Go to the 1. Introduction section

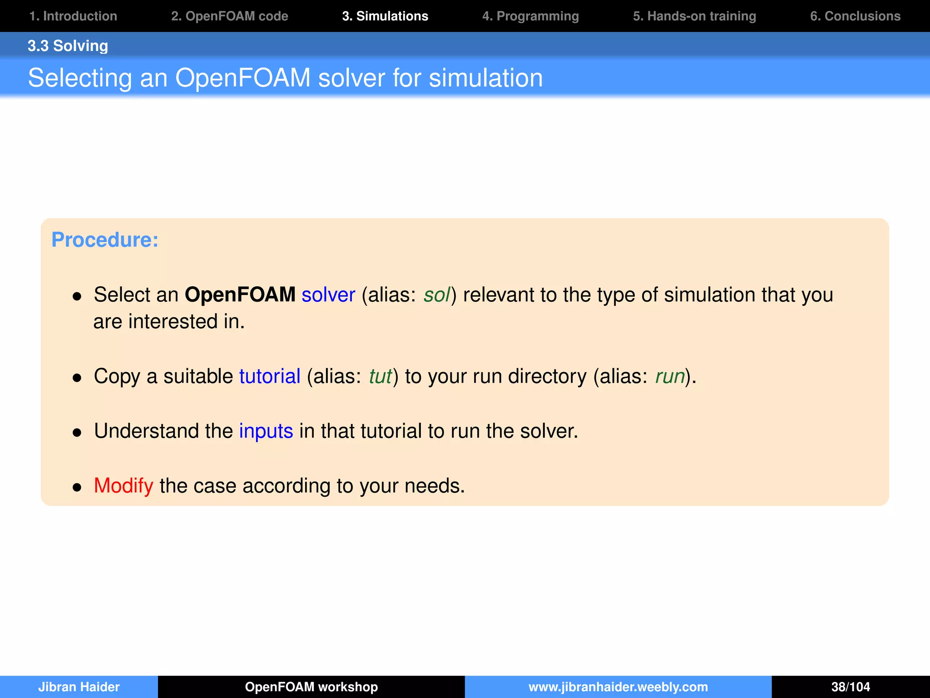(x=73, y=16)
